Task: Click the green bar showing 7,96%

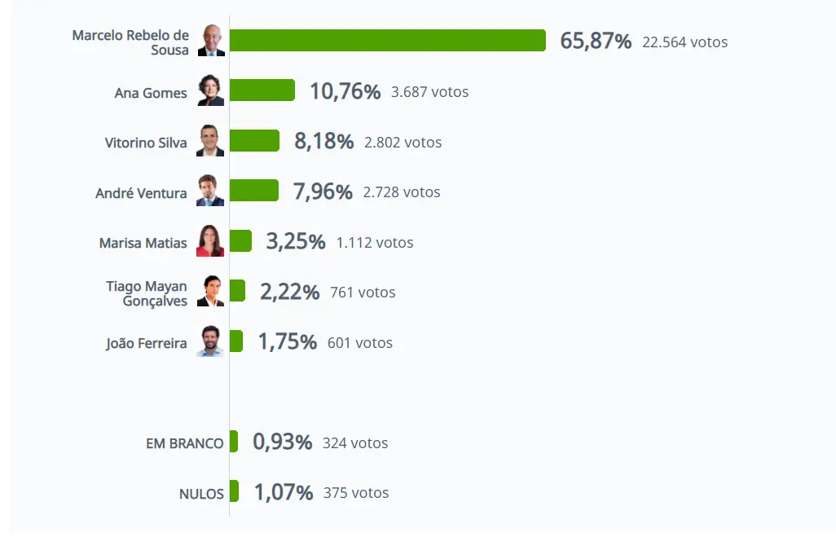Action: pos(253,191)
